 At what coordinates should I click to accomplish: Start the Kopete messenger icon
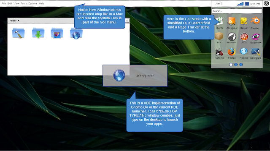click(x=244, y=52)
